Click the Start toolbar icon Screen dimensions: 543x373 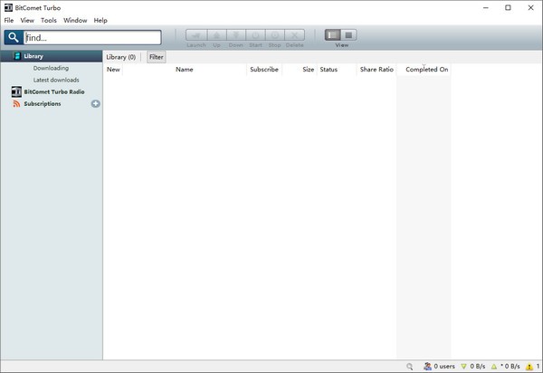255,36
